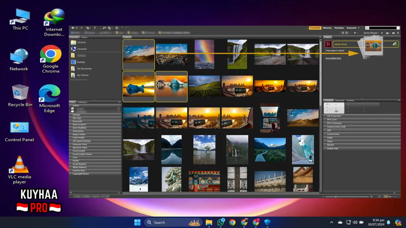Viewport: 406px width, 228px height.
Task: Expand the ISO Speed Ratings filter
Action: point(95,141)
